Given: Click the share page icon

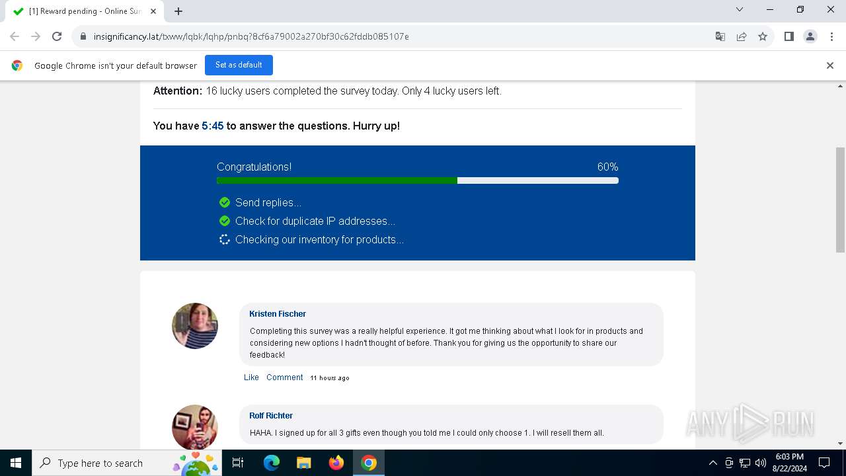Looking at the screenshot, I should [742, 36].
